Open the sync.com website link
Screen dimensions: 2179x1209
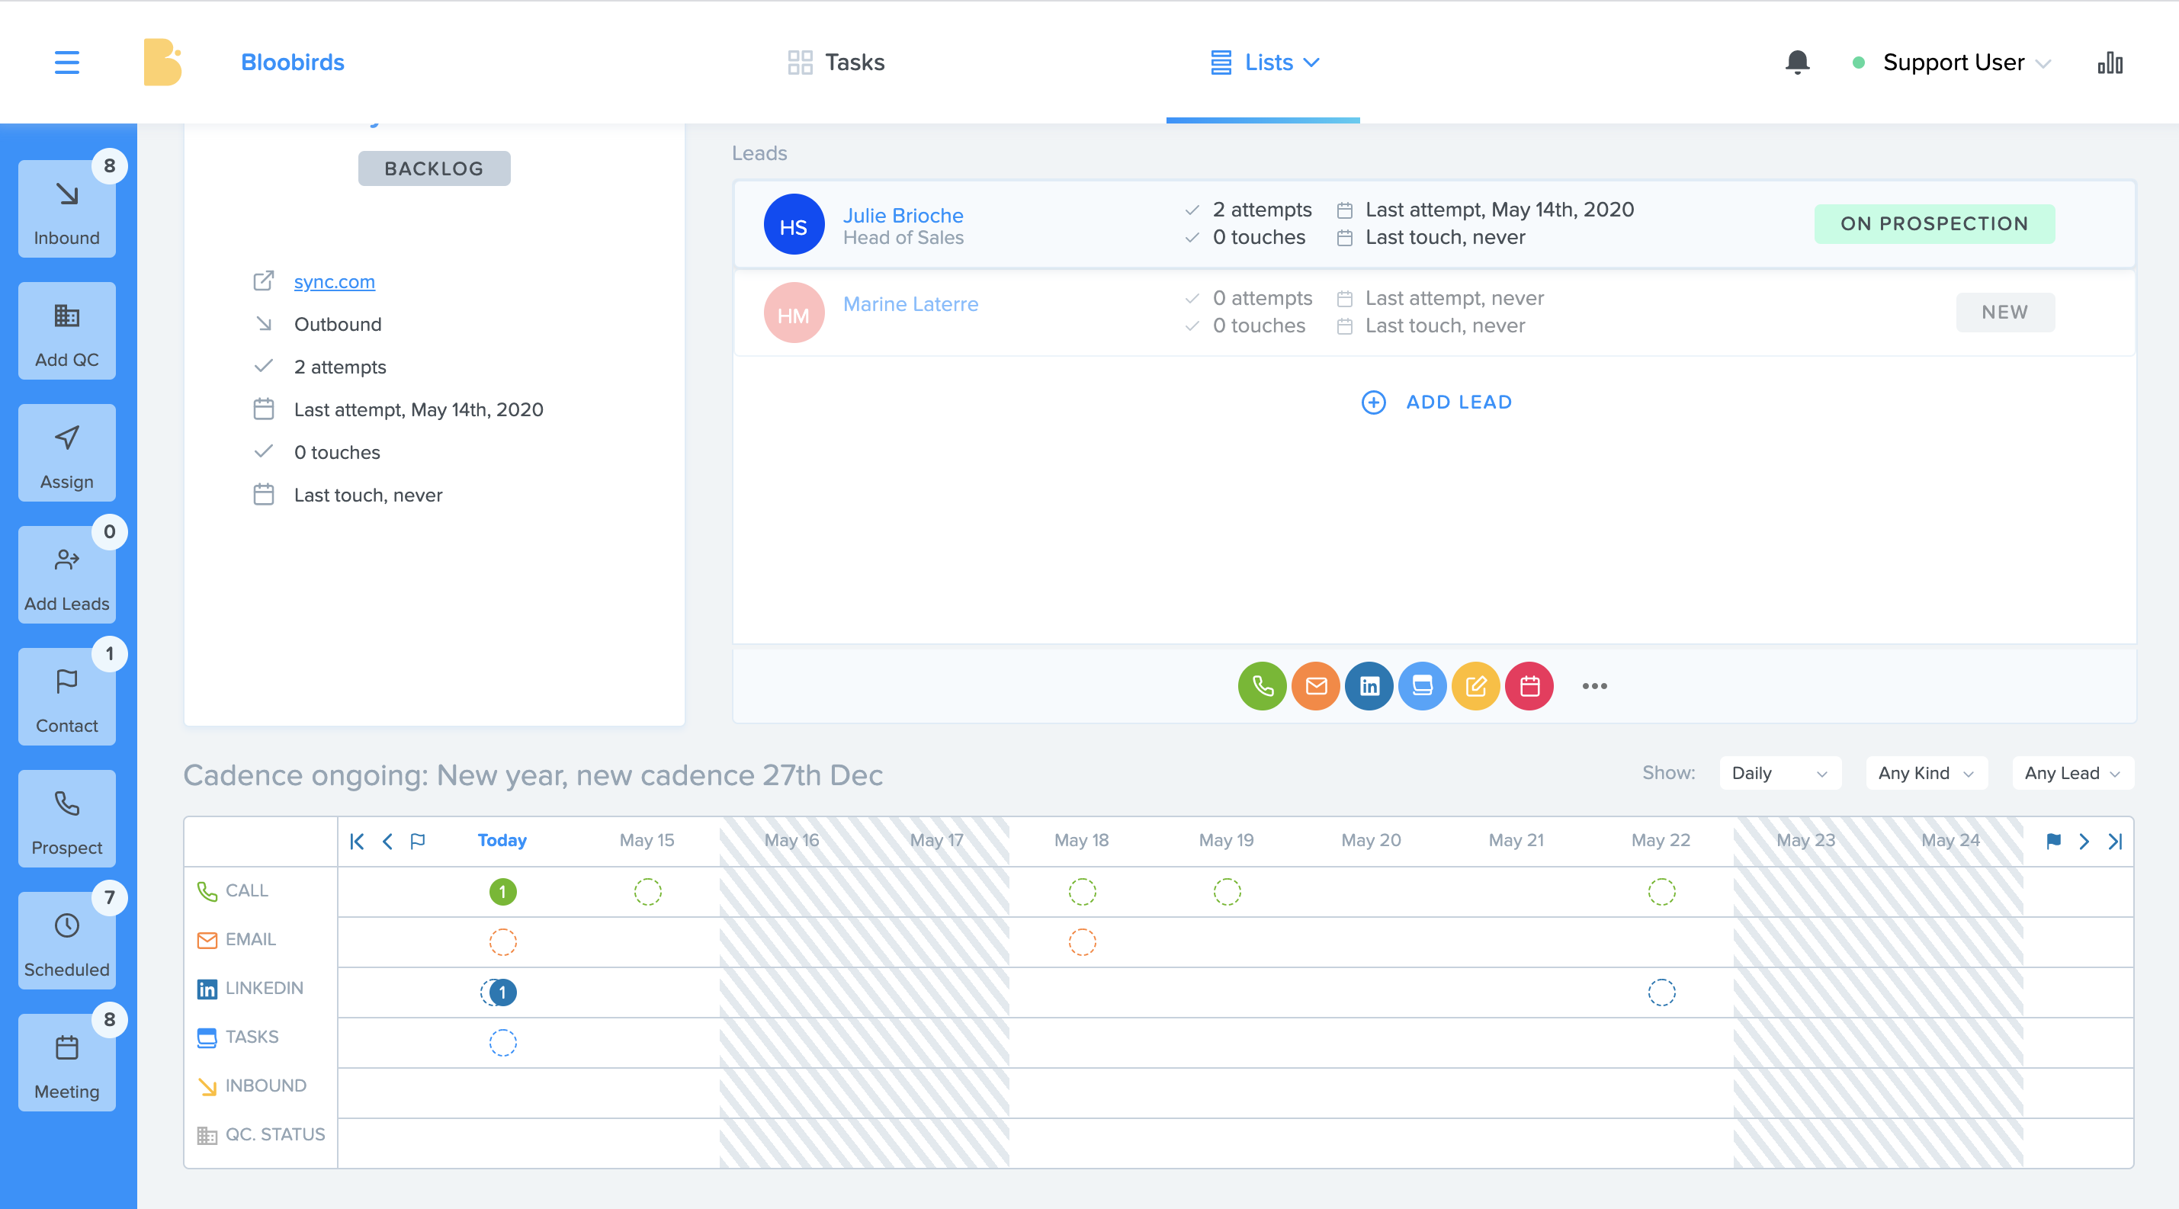tap(334, 281)
